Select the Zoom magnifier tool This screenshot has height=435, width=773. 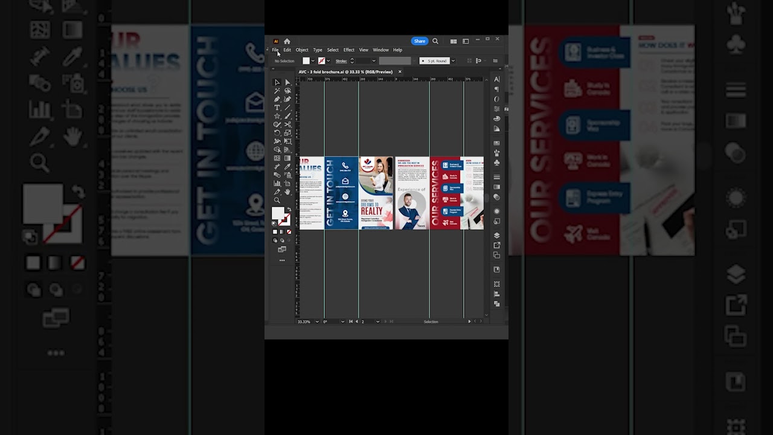click(x=277, y=199)
